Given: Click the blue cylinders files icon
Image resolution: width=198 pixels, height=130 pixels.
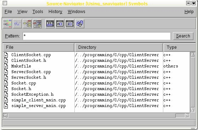Looking at the screenshot, I should (x=80, y=24).
